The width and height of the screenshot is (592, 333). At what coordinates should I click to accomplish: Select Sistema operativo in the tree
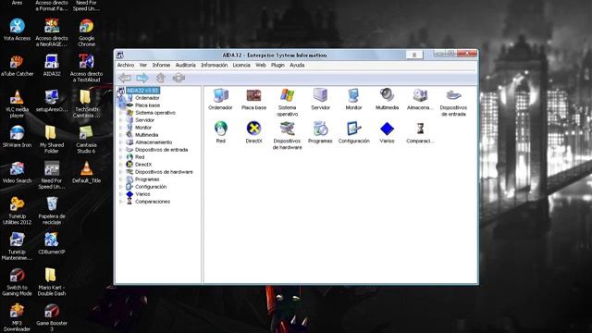(x=155, y=113)
